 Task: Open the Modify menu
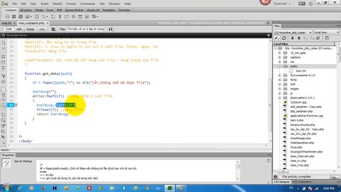(58, 4)
